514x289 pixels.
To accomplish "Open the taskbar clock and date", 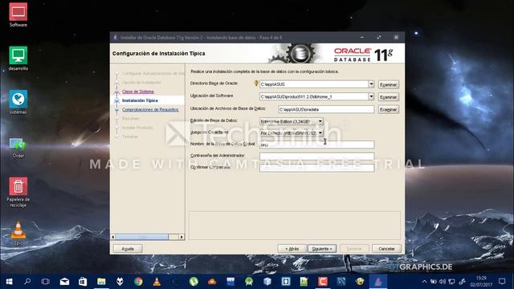I will pos(481,282).
